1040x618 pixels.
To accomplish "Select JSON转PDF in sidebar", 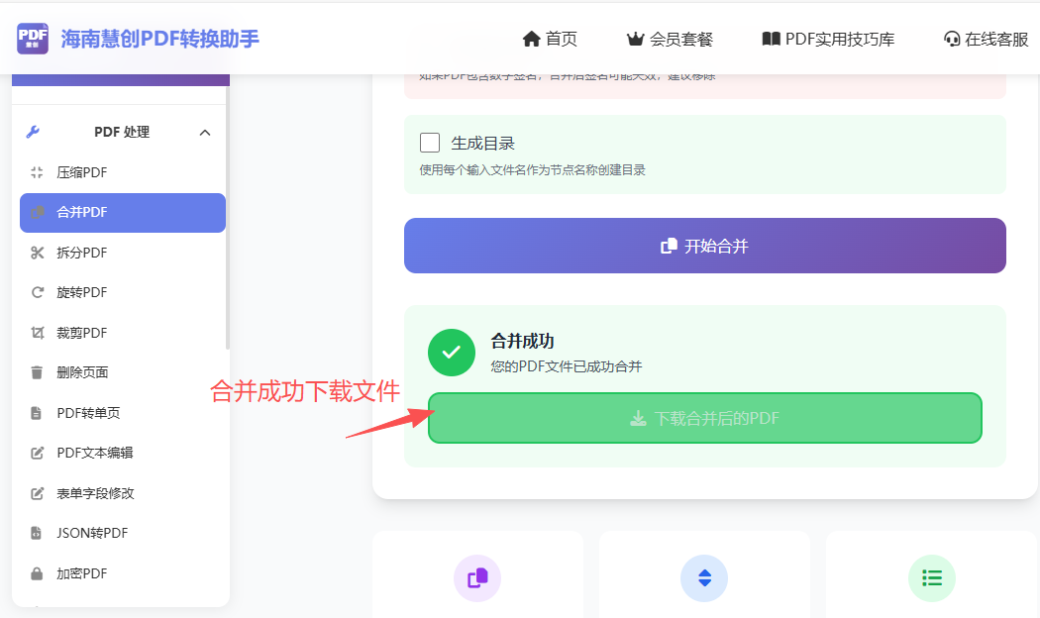I will click(123, 533).
